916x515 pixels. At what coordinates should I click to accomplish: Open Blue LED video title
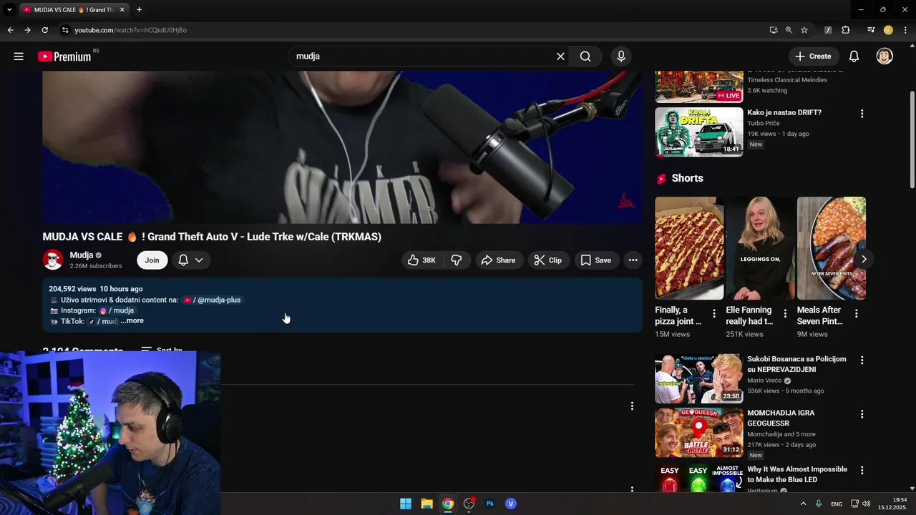797,474
